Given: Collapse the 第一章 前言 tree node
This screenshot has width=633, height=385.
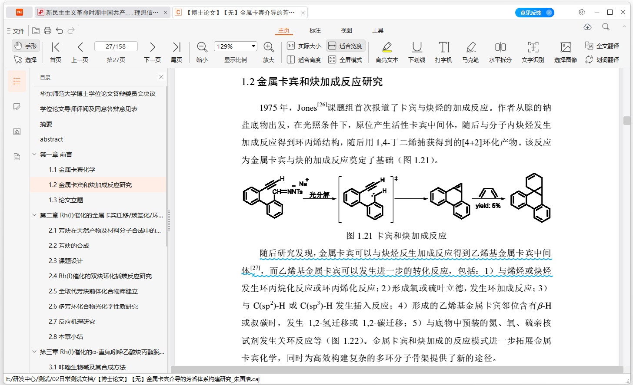Looking at the screenshot, I should click(34, 155).
